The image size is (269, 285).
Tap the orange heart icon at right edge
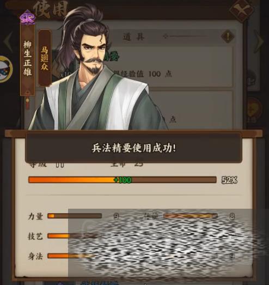(254, 109)
